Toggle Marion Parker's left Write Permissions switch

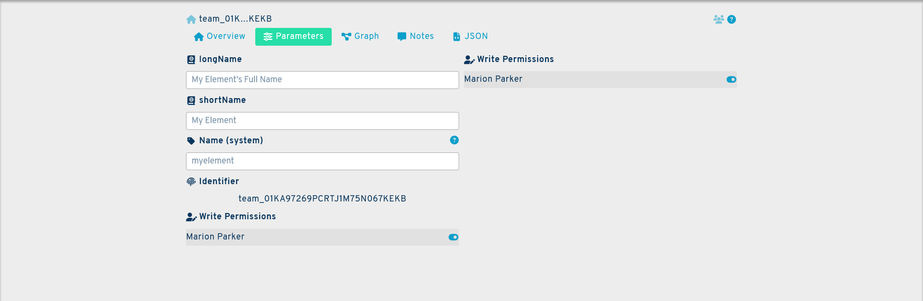pyautogui.click(x=452, y=237)
